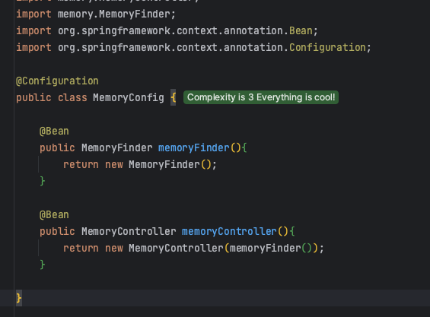Viewport: 430px width, 317px height.
Task: Click 'new MemoryFinder()' in the return statement
Action: (158, 165)
